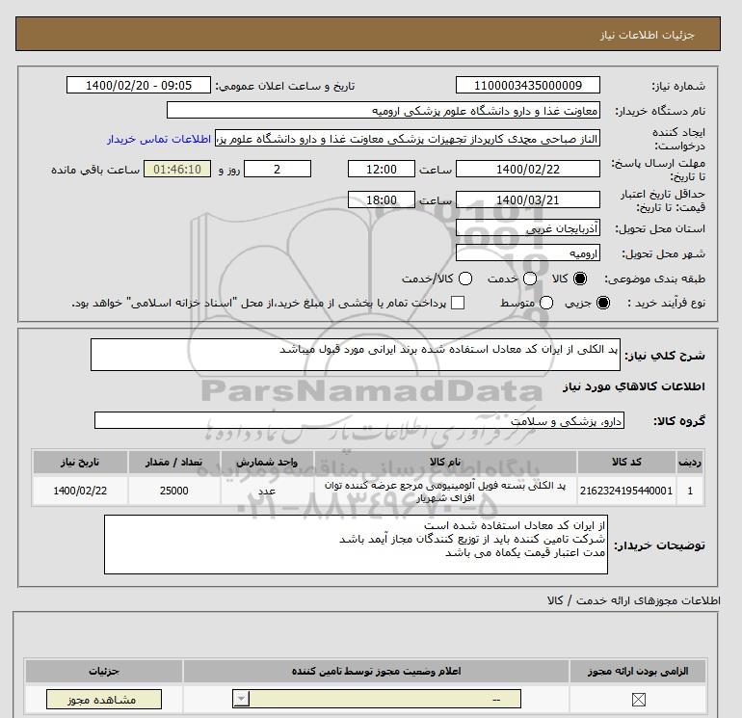Click اعلام وضعیت مجوز توسط تامین کننده header
Viewport: 742px width, 718px height.
click(376, 671)
